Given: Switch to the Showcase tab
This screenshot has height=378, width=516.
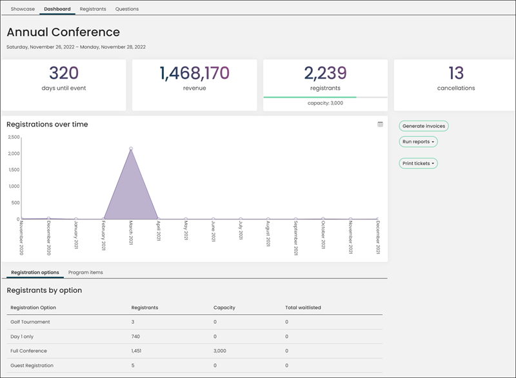Looking at the screenshot, I should tap(23, 9).
